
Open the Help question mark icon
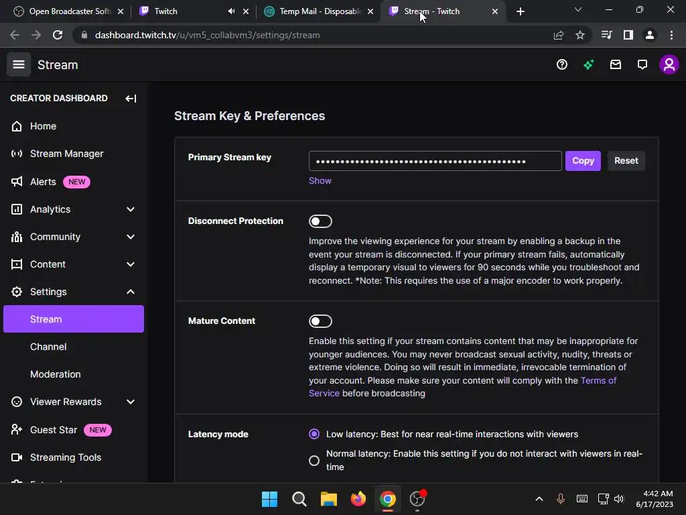(x=562, y=65)
